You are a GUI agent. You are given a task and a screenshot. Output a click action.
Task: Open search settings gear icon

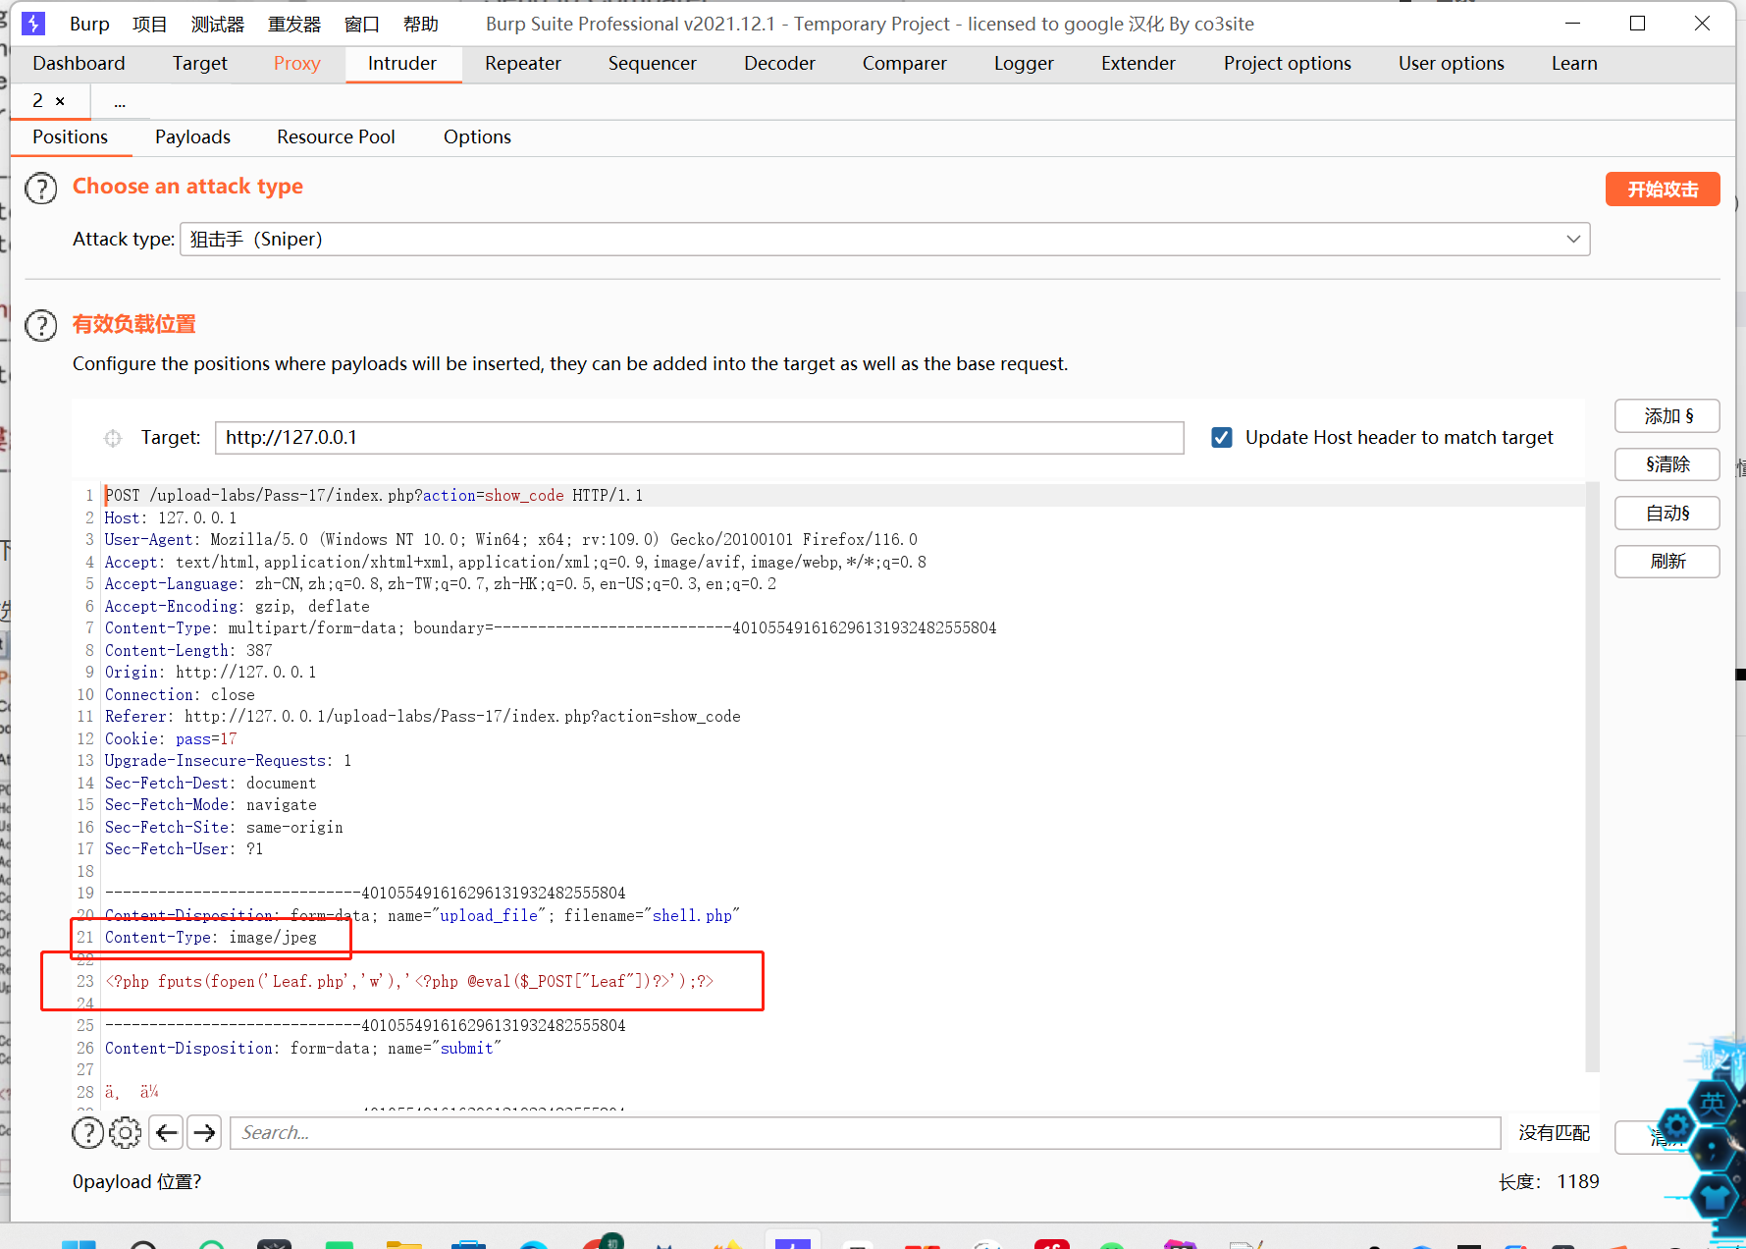[125, 1133]
